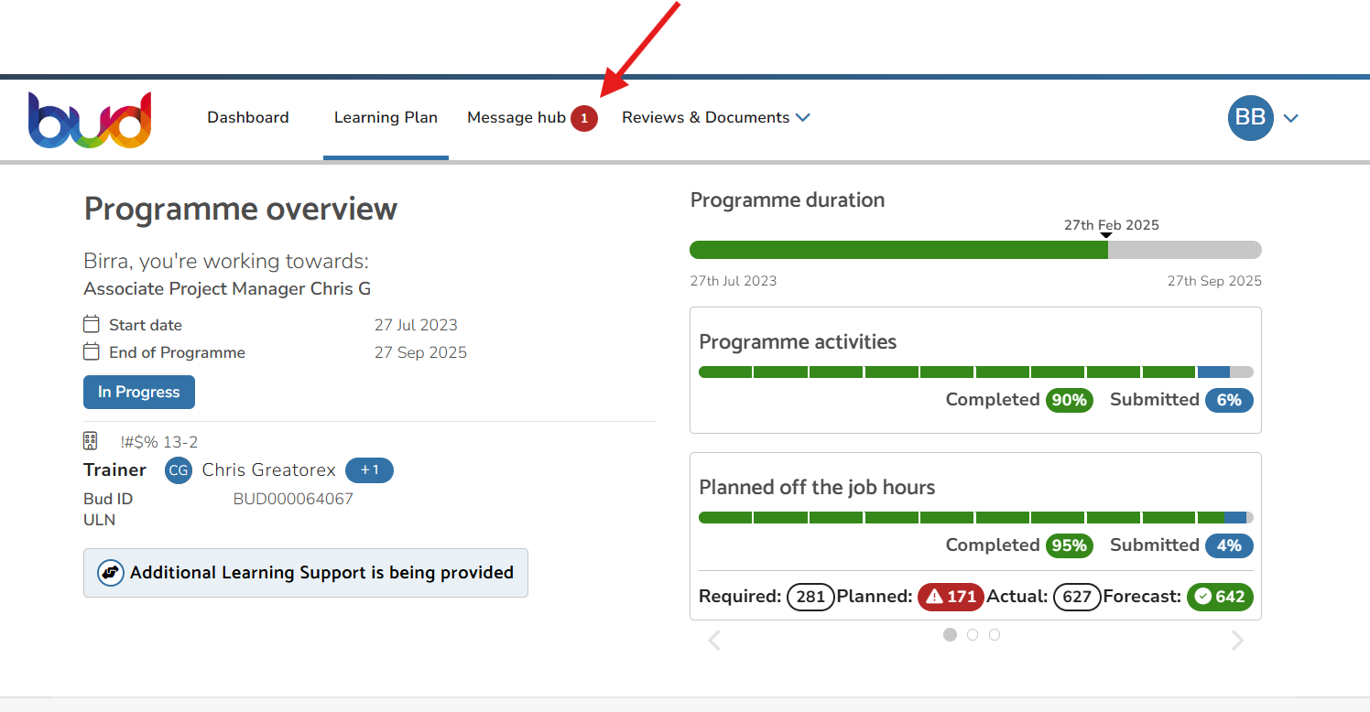Click the Planned off the job hours heading
The image size is (1370, 712).
coord(817,488)
